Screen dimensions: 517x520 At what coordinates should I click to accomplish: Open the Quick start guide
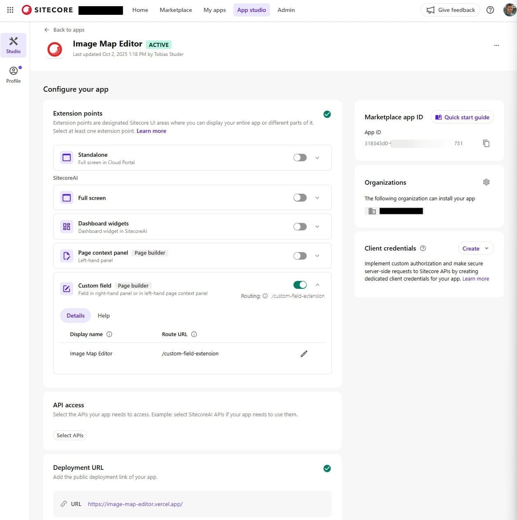pyautogui.click(x=462, y=117)
